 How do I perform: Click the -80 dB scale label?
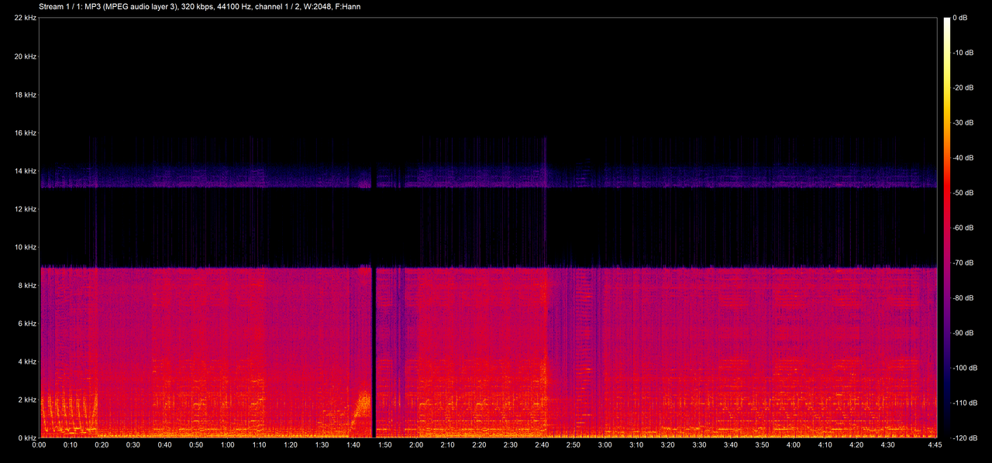pos(965,298)
